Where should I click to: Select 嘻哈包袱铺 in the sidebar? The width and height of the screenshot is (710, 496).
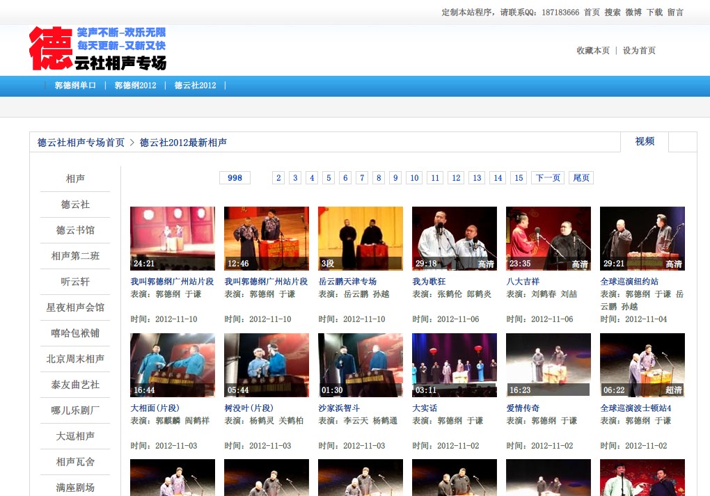coord(75,333)
